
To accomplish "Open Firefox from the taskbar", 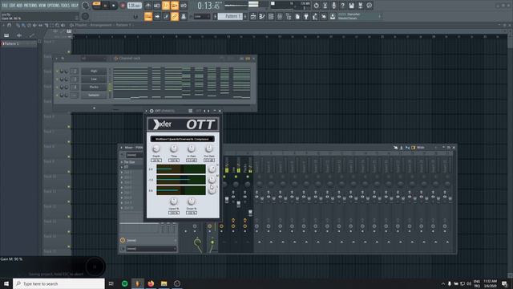I will (151, 283).
